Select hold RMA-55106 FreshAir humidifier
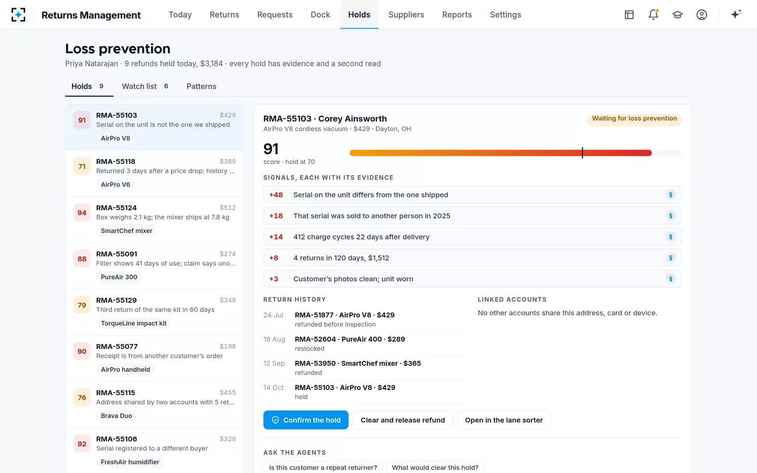The image size is (757, 473). (x=155, y=451)
